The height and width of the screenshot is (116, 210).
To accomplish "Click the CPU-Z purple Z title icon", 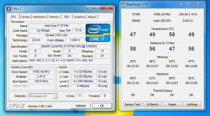I will [x=9, y=9].
